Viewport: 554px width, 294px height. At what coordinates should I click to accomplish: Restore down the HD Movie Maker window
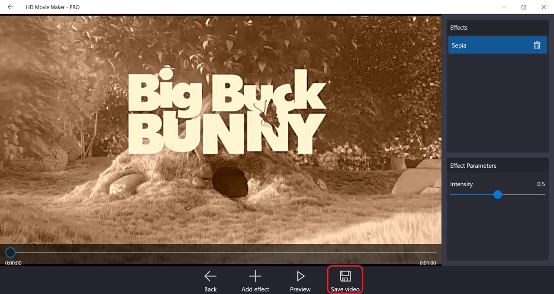pyautogui.click(x=524, y=7)
